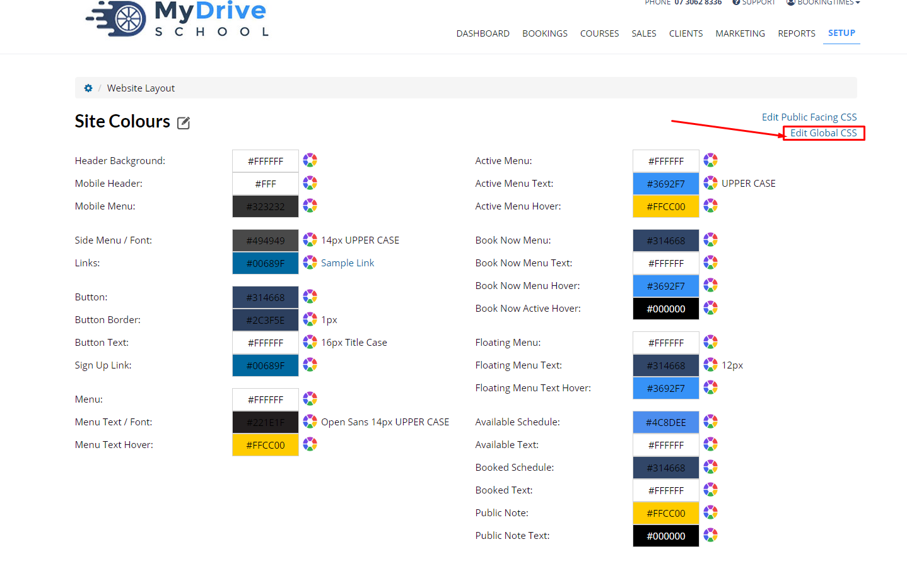Viewport: 907px width, 585px height.
Task: Open the color wheel picker for Public Note Text
Action: coord(710,535)
